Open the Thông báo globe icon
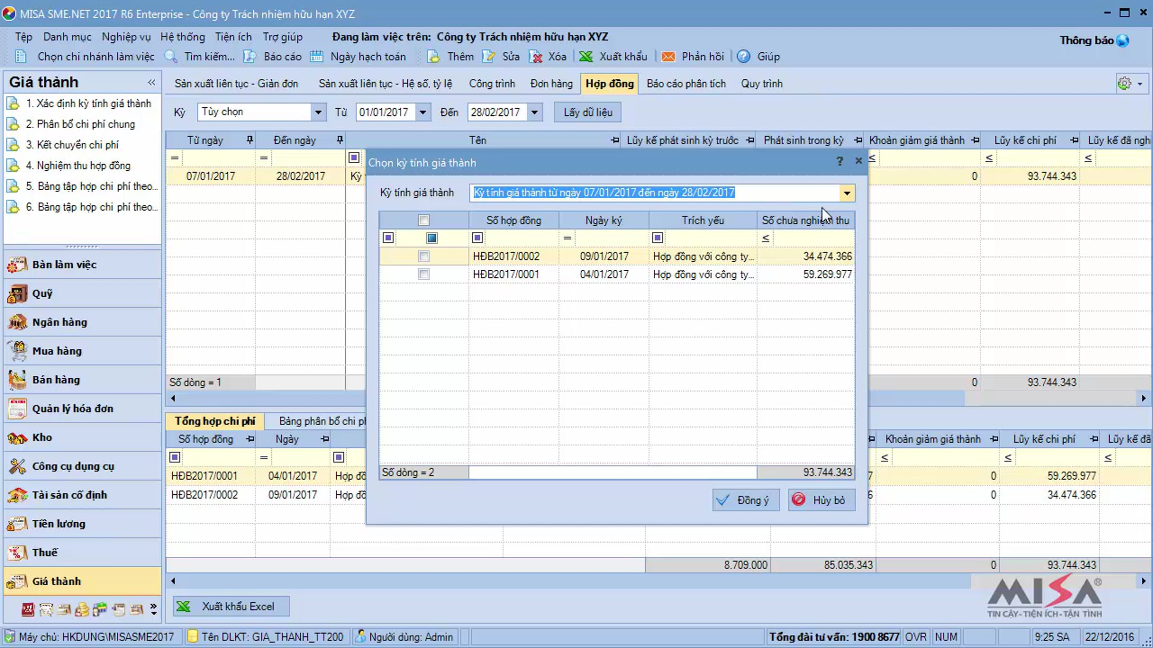Viewport: 1153px width, 648px height. pos(1123,41)
